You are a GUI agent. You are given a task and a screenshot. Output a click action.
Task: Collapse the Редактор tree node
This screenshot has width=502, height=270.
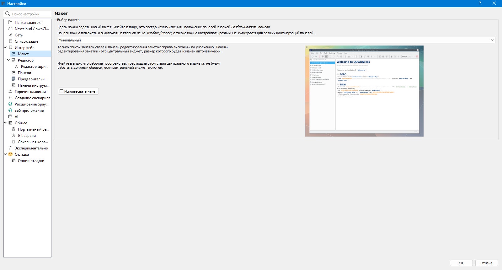click(x=8, y=60)
